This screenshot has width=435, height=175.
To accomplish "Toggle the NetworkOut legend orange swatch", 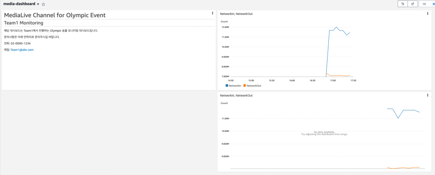I will pos(244,85).
